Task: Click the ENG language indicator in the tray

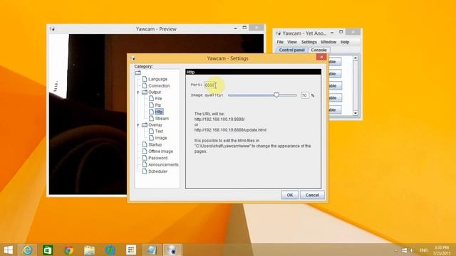Action: pos(423,250)
